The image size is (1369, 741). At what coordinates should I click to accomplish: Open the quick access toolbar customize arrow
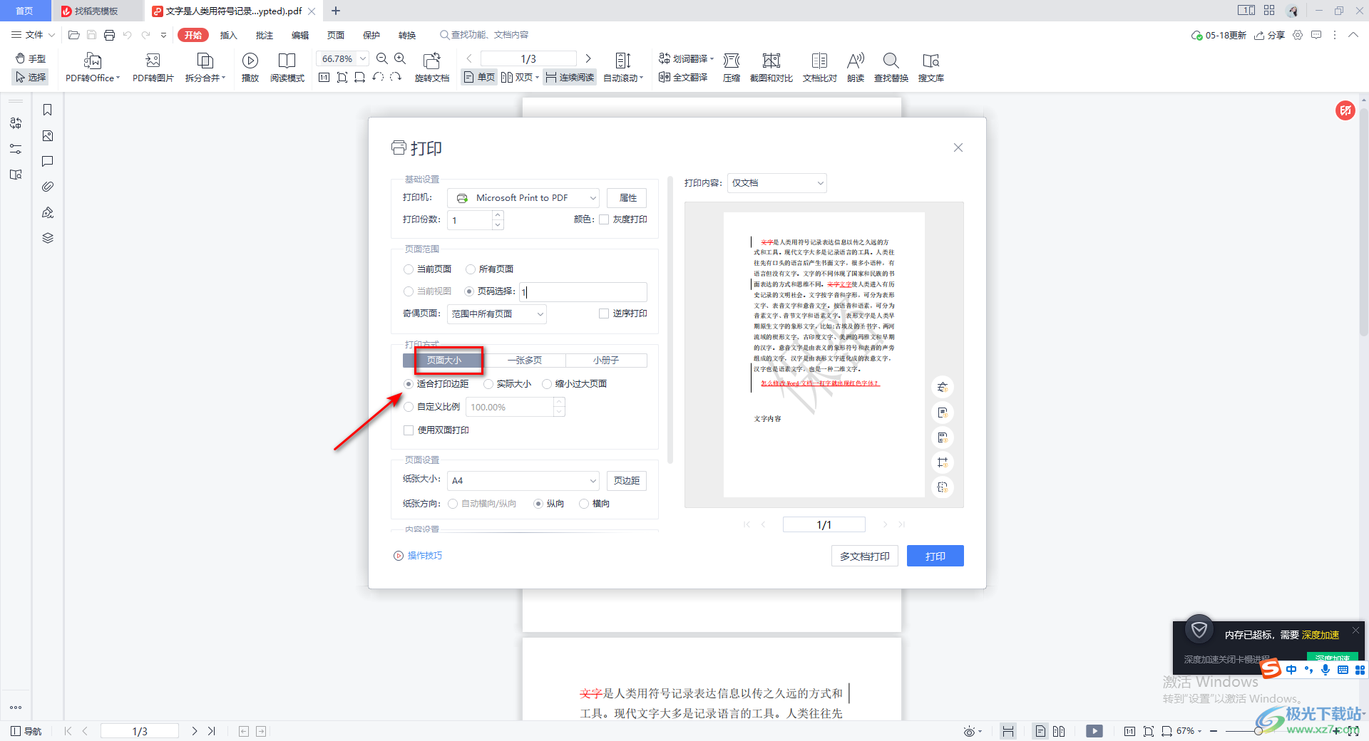pyautogui.click(x=164, y=35)
